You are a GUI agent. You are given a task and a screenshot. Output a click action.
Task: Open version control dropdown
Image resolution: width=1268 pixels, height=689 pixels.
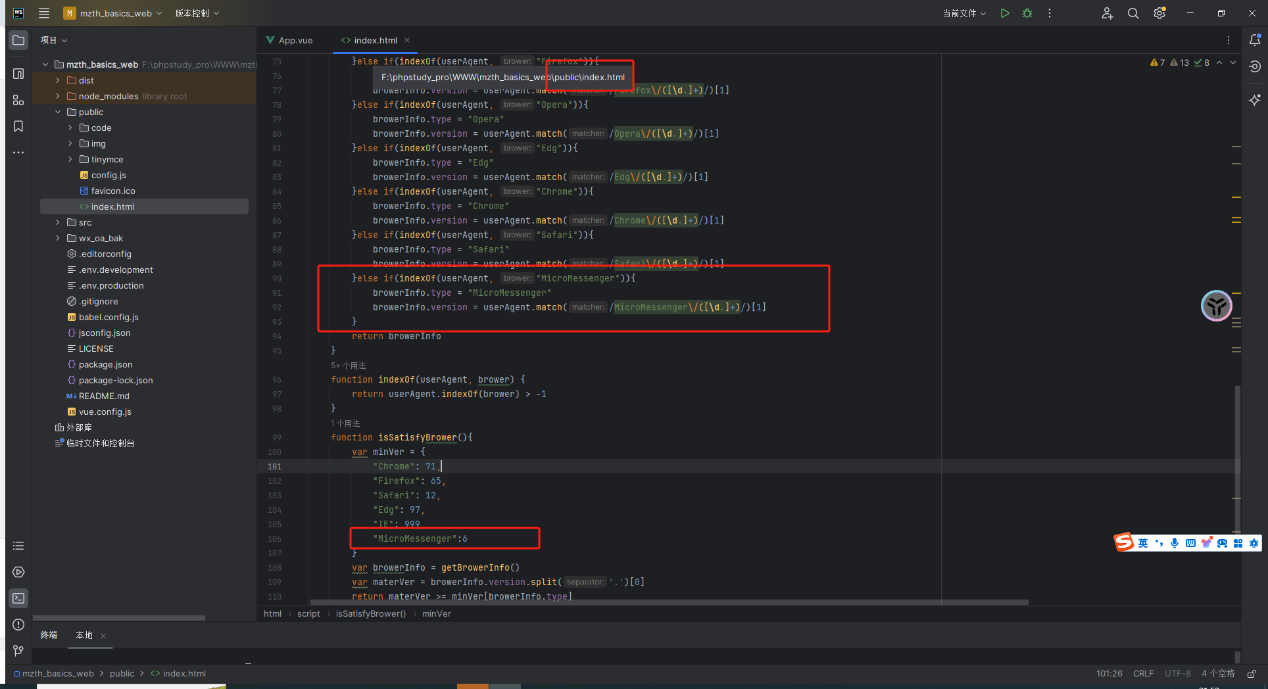pos(197,13)
